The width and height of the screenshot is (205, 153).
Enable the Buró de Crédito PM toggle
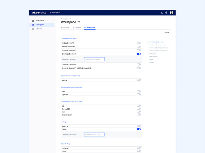pos(139,47)
